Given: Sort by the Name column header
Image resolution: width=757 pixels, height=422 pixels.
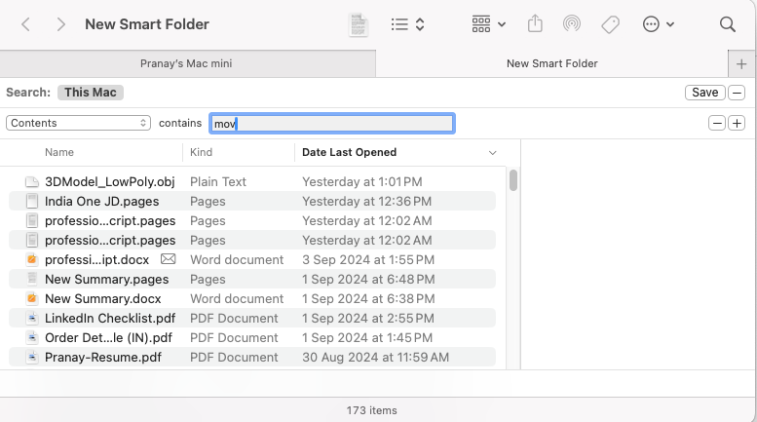Looking at the screenshot, I should coord(59,153).
